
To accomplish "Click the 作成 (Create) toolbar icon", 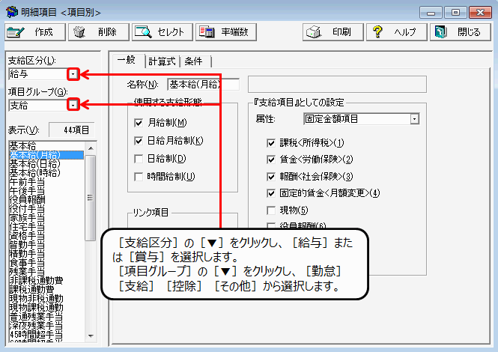I will tap(16, 32).
